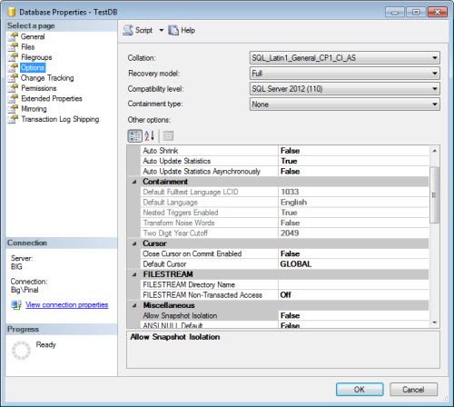Viewport: 454px width, 407px height.
Task: Open the Change Tracking page
Action: (x=47, y=78)
